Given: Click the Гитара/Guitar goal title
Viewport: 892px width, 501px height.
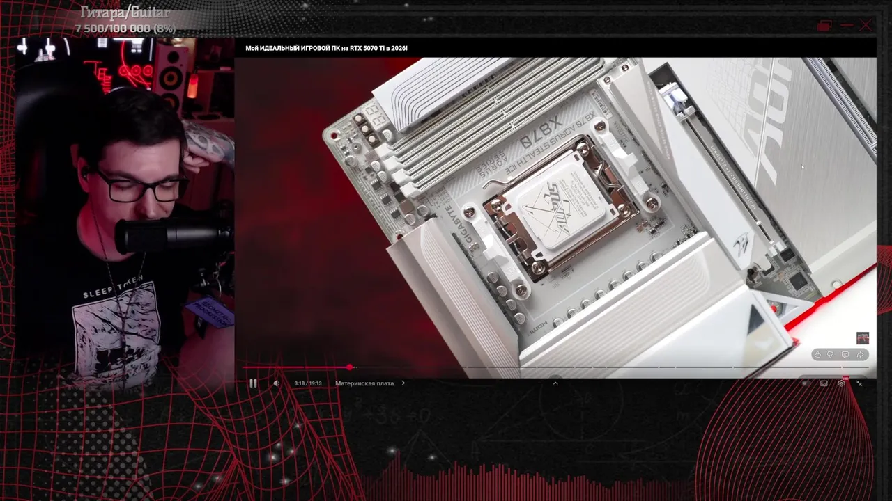Looking at the screenshot, I should click(125, 13).
